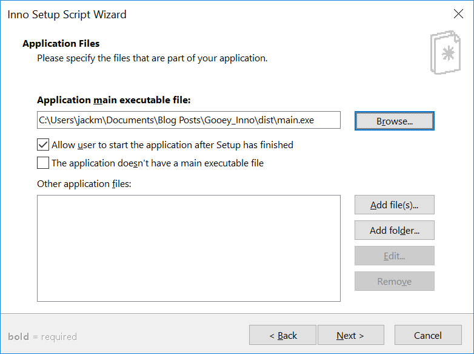
Task: Click the Inno Setup Script Wizard title
Action: 67,15
